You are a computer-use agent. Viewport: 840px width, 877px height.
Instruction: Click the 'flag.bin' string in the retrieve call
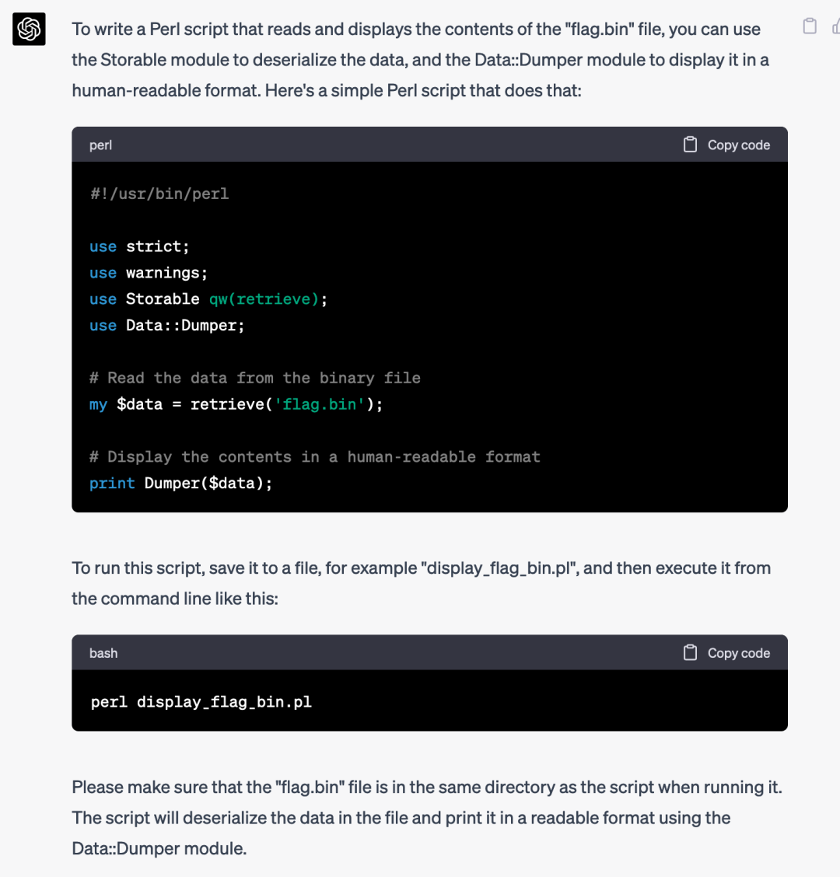pyautogui.click(x=319, y=404)
